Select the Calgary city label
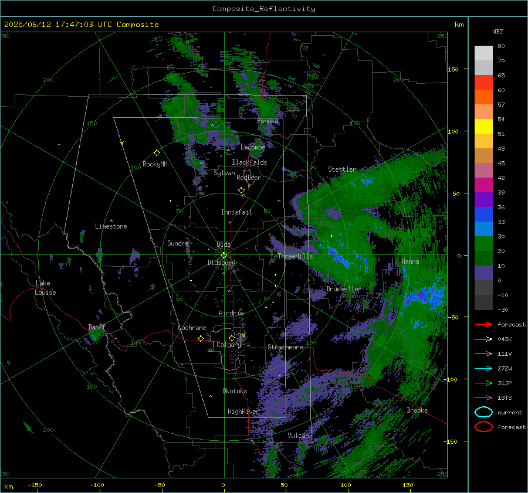 (x=229, y=345)
